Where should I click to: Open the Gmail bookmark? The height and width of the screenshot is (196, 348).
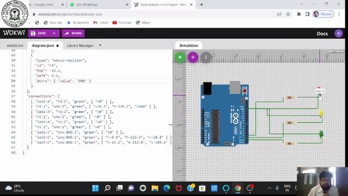point(101,23)
